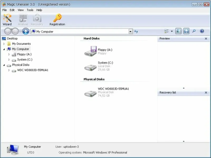The image size is (211, 158).
Task: Click the System (C:) drive icon in tree
Action: pos(14,60)
